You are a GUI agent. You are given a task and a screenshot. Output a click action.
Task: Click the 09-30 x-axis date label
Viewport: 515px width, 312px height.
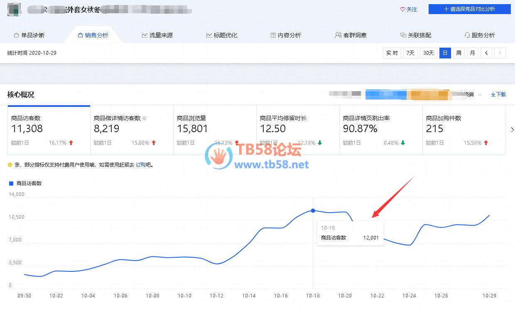tap(24, 296)
